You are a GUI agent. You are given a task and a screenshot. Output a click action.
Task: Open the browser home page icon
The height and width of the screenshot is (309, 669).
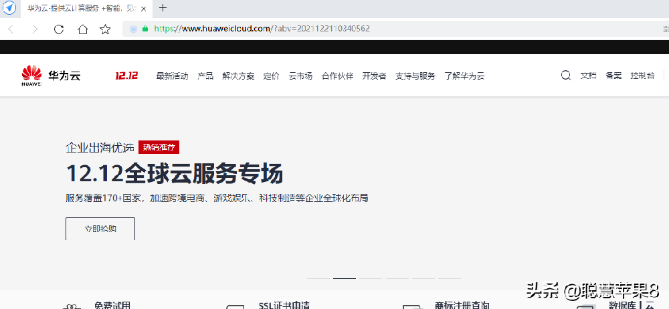(x=82, y=29)
